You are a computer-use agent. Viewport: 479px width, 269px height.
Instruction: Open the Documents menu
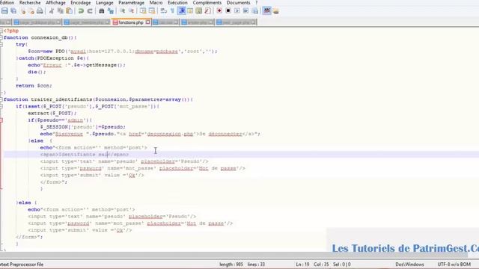point(238,3)
